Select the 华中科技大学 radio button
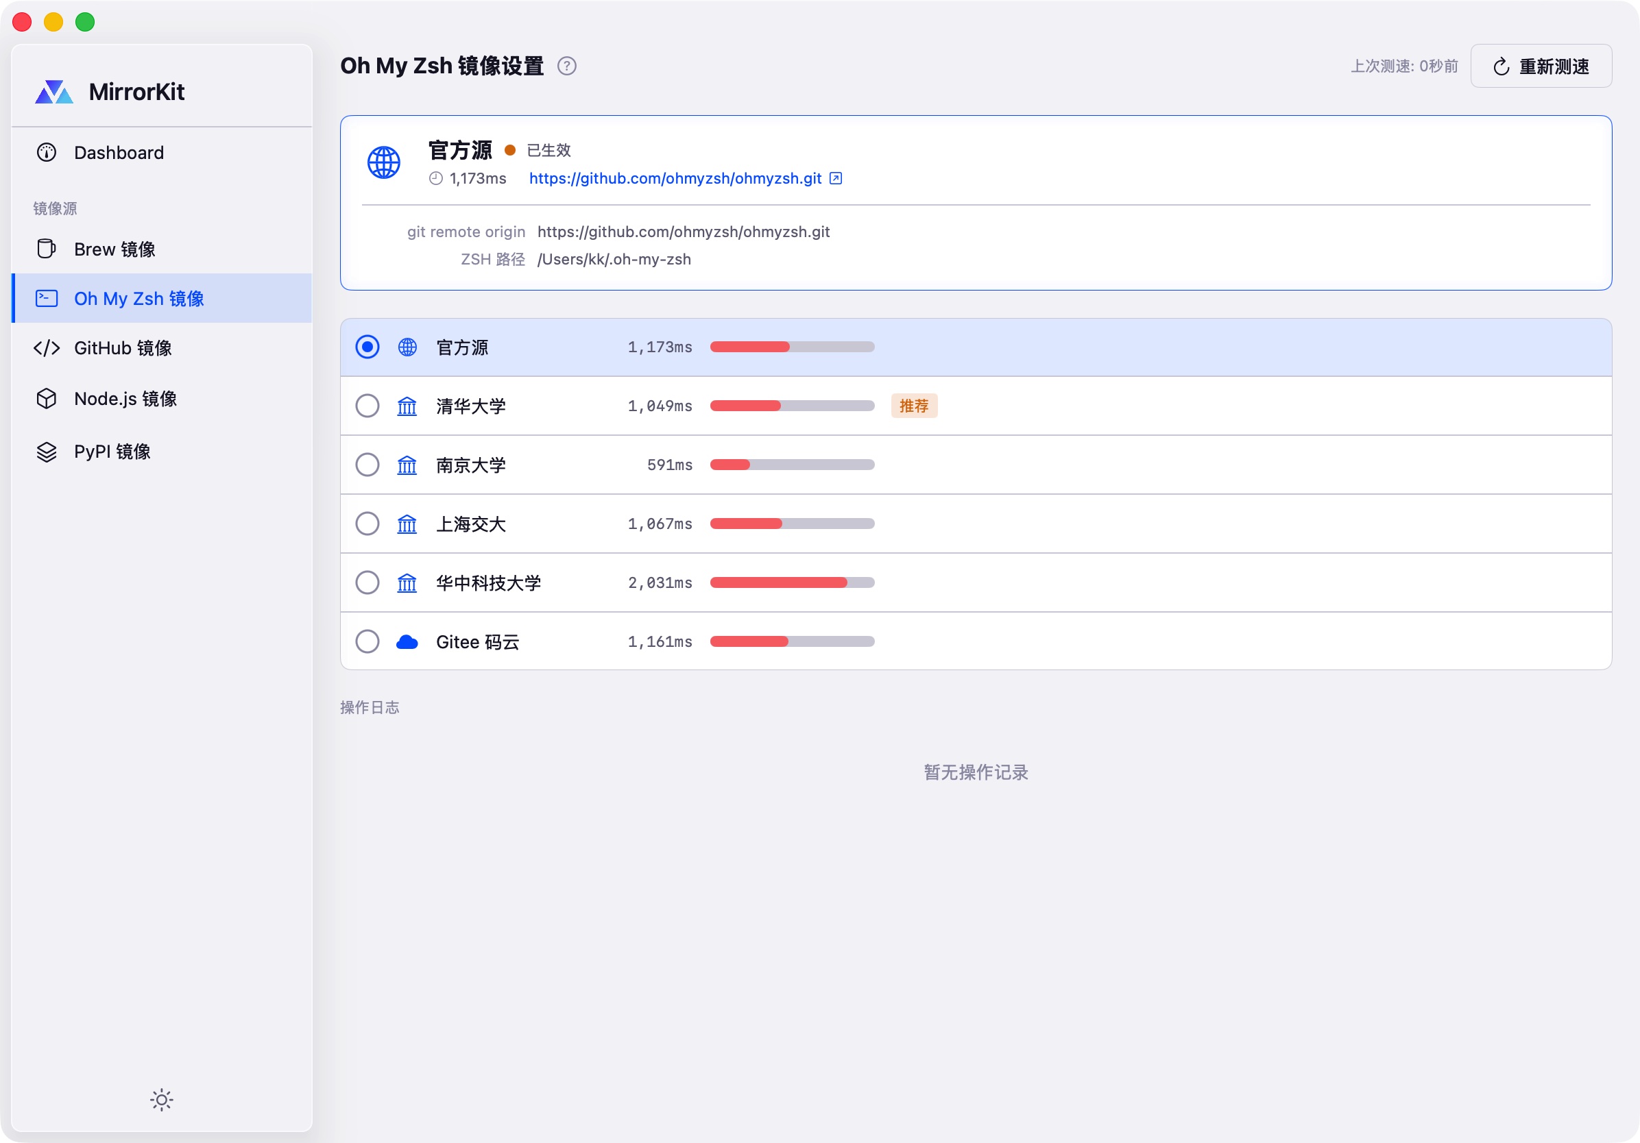The image size is (1640, 1143). [368, 583]
